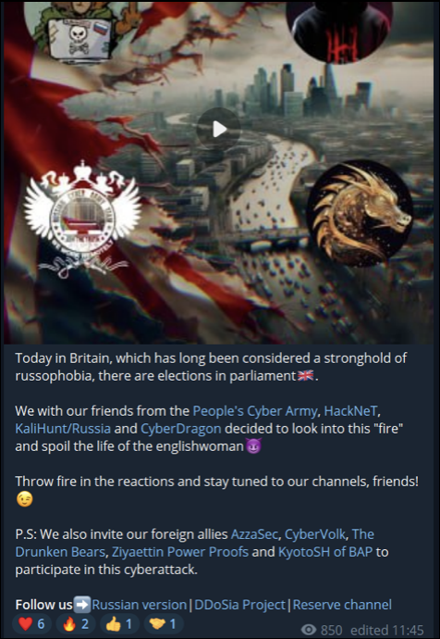Open Ziyaettin Power Proofs link

coord(180,552)
